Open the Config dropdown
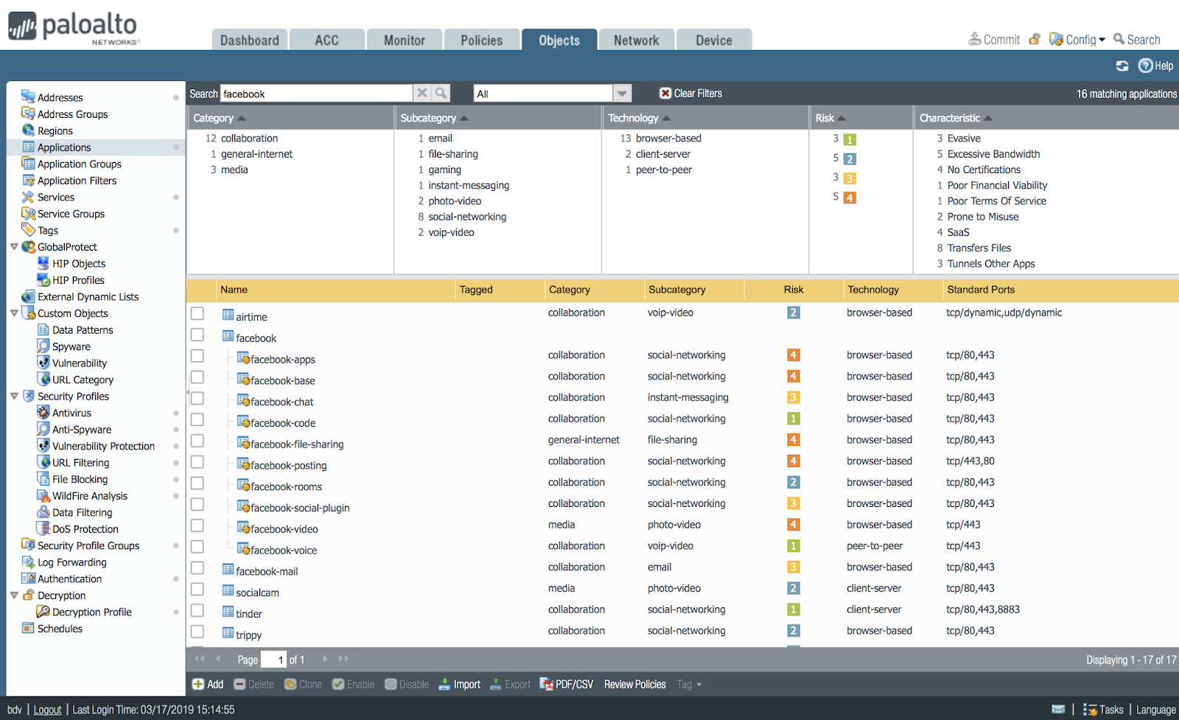1179x720 pixels. (x=1077, y=40)
